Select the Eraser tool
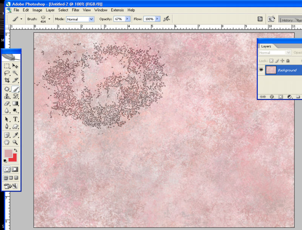 7,104
